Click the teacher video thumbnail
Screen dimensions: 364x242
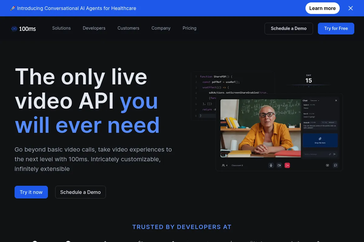click(261, 128)
